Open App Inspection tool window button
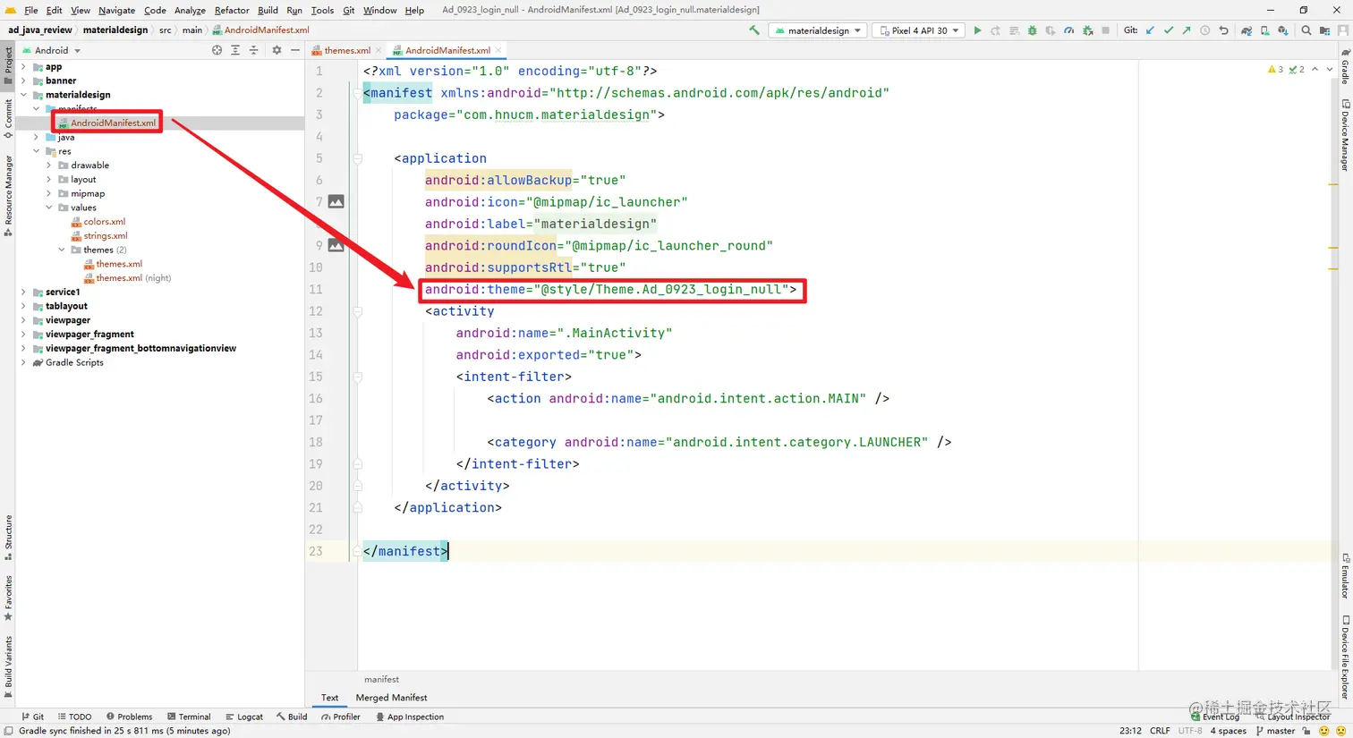 tap(410, 717)
